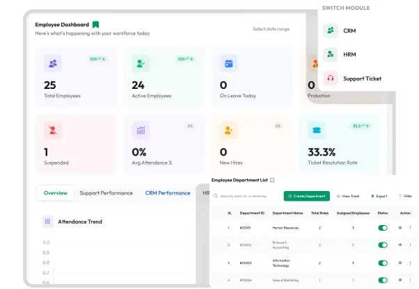Click the Sales & Marketing department name
This screenshot has height=289, width=419.
[x=285, y=280]
